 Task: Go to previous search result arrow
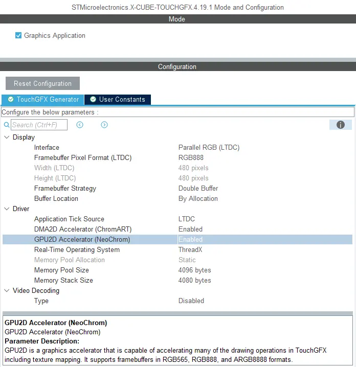point(80,125)
